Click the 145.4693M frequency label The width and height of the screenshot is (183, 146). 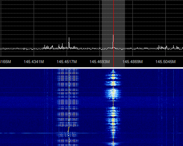[100, 62]
